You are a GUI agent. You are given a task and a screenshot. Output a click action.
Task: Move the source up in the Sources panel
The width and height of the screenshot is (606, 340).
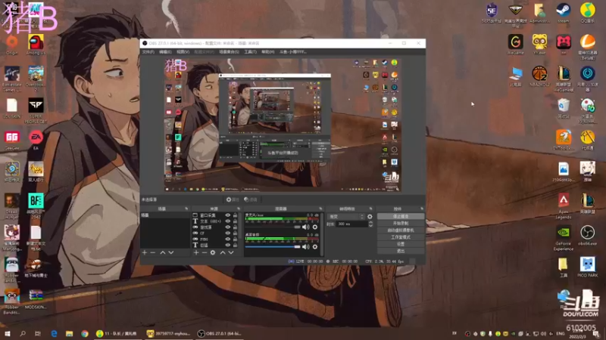(223, 252)
